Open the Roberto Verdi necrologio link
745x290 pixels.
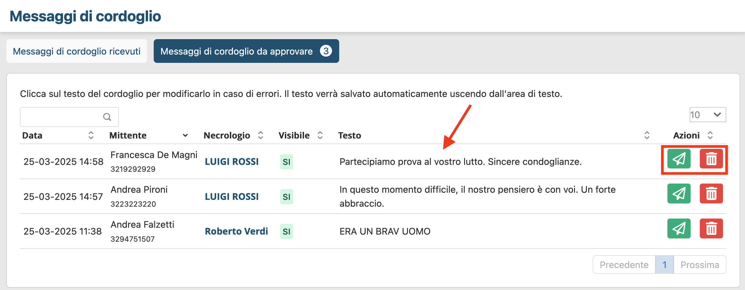coord(236,231)
